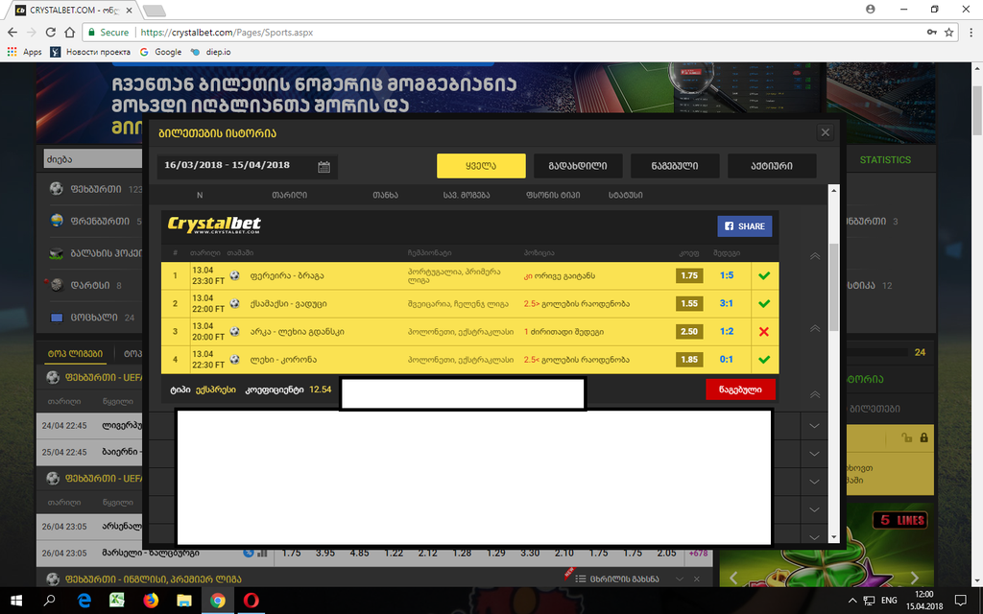Open ციფხალი item in left sidebar
Image resolution: width=983 pixels, height=614 pixels.
[92, 317]
